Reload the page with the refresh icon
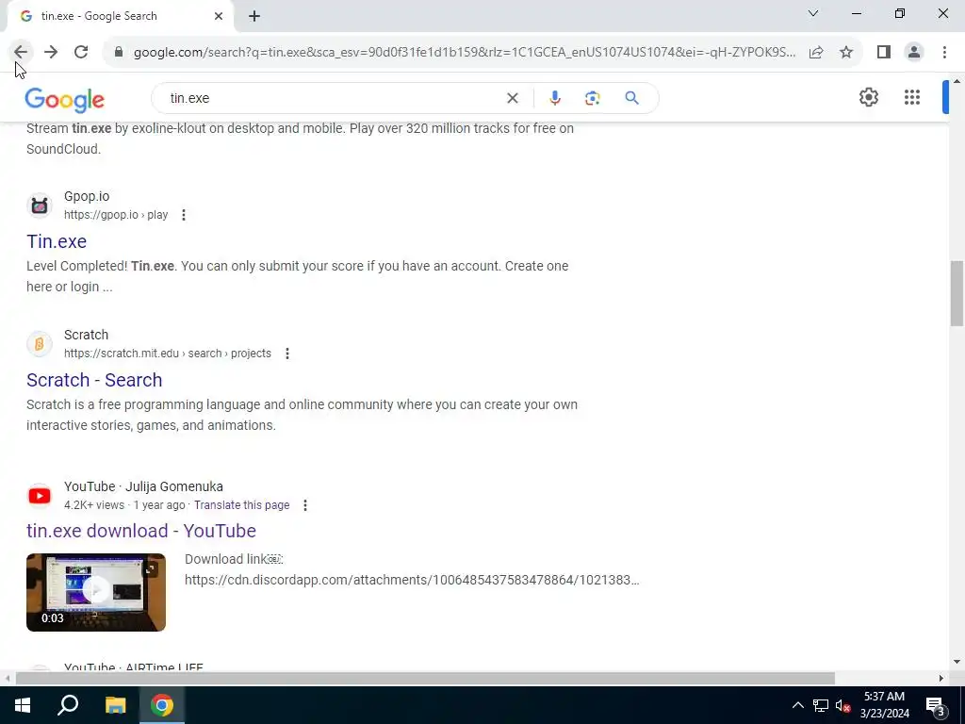The image size is (965, 724). click(x=81, y=53)
